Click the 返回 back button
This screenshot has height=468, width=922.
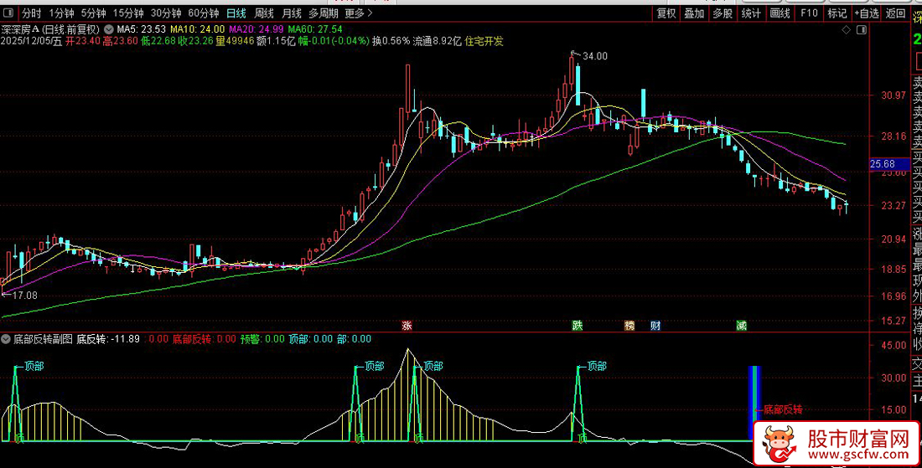[896, 13]
